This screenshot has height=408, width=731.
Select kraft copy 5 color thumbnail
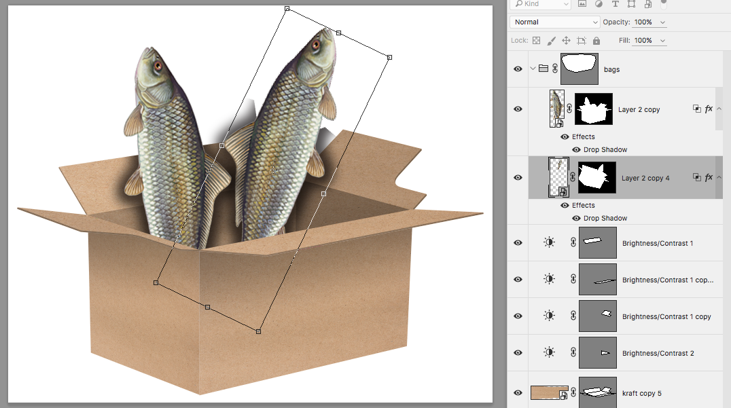(549, 392)
